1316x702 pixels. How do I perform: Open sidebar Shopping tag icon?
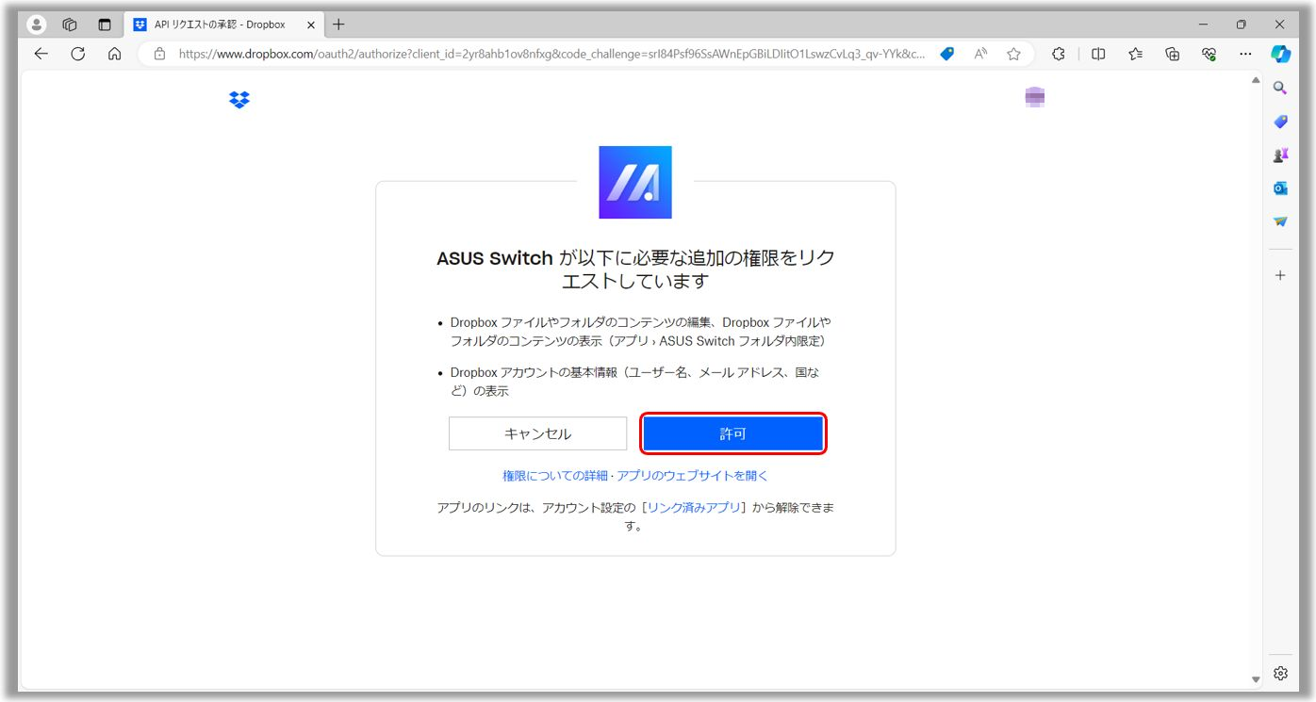click(1280, 122)
